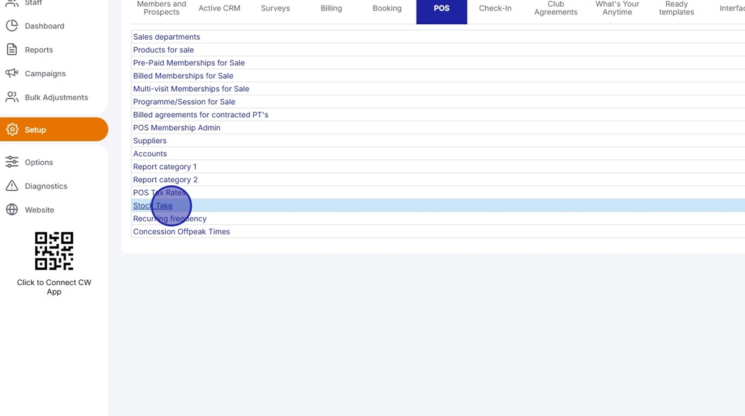Open Products for sale link

[x=163, y=50]
